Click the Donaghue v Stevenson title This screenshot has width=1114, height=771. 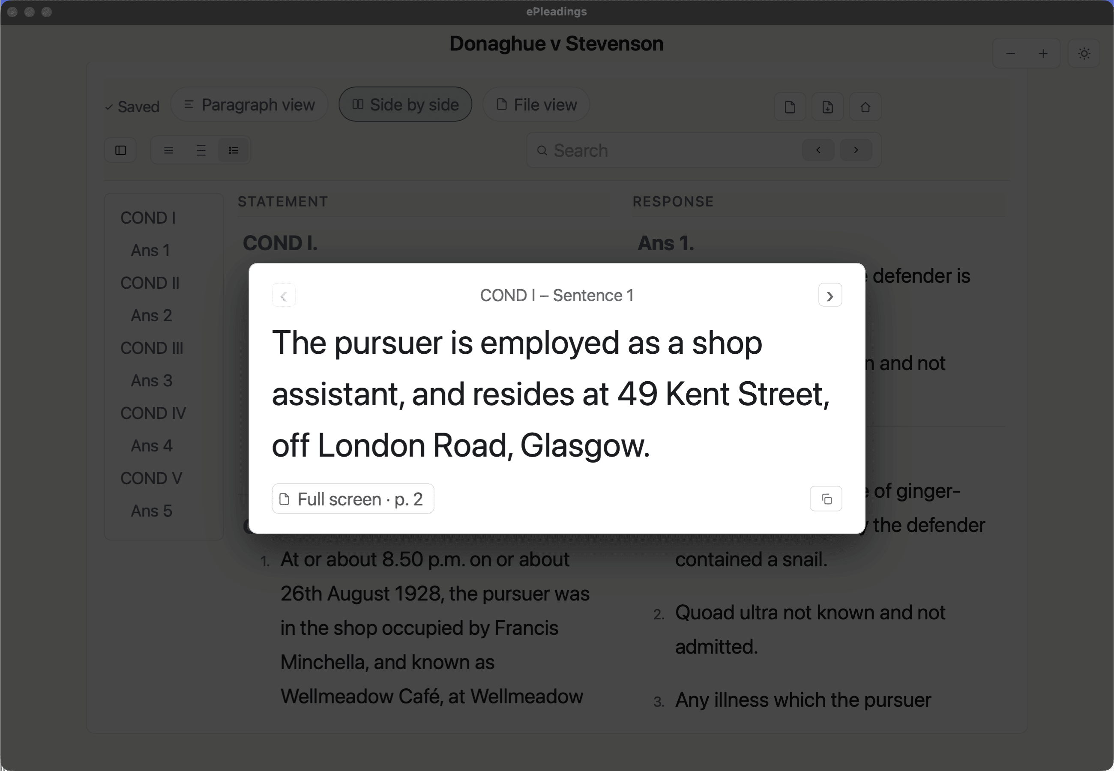click(557, 44)
